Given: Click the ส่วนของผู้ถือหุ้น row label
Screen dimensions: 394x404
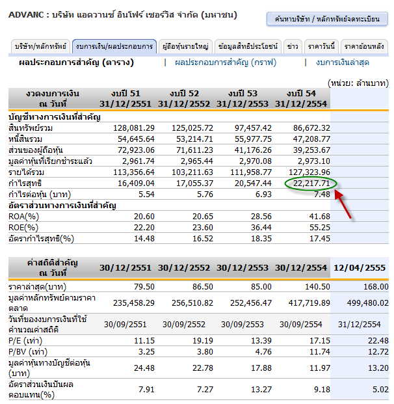Looking at the screenshot, I should [36, 150].
